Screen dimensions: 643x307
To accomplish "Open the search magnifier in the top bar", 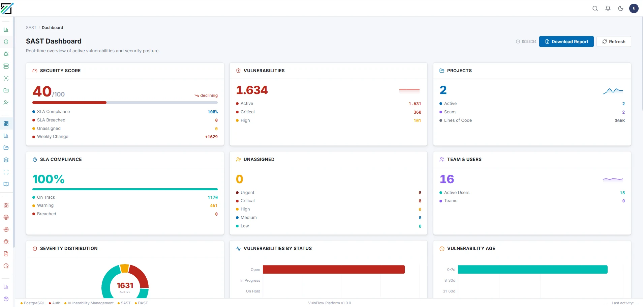I will tap(595, 8).
